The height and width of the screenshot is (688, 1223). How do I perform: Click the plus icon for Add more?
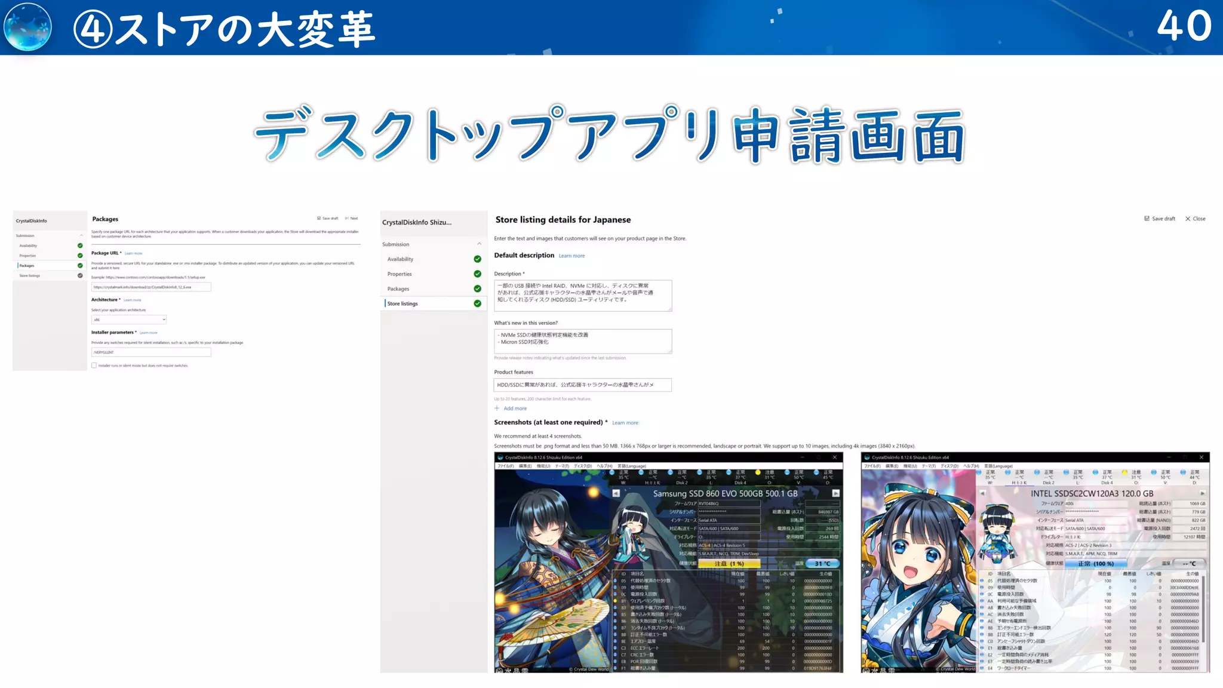(497, 408)
